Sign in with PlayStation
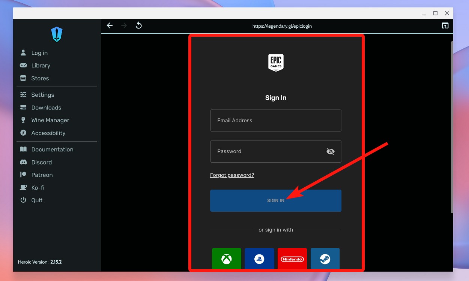469x281 pixels. click(x=259, y=259)
